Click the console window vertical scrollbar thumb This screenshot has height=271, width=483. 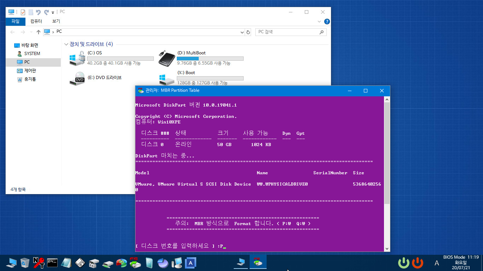tap(387, 153)
